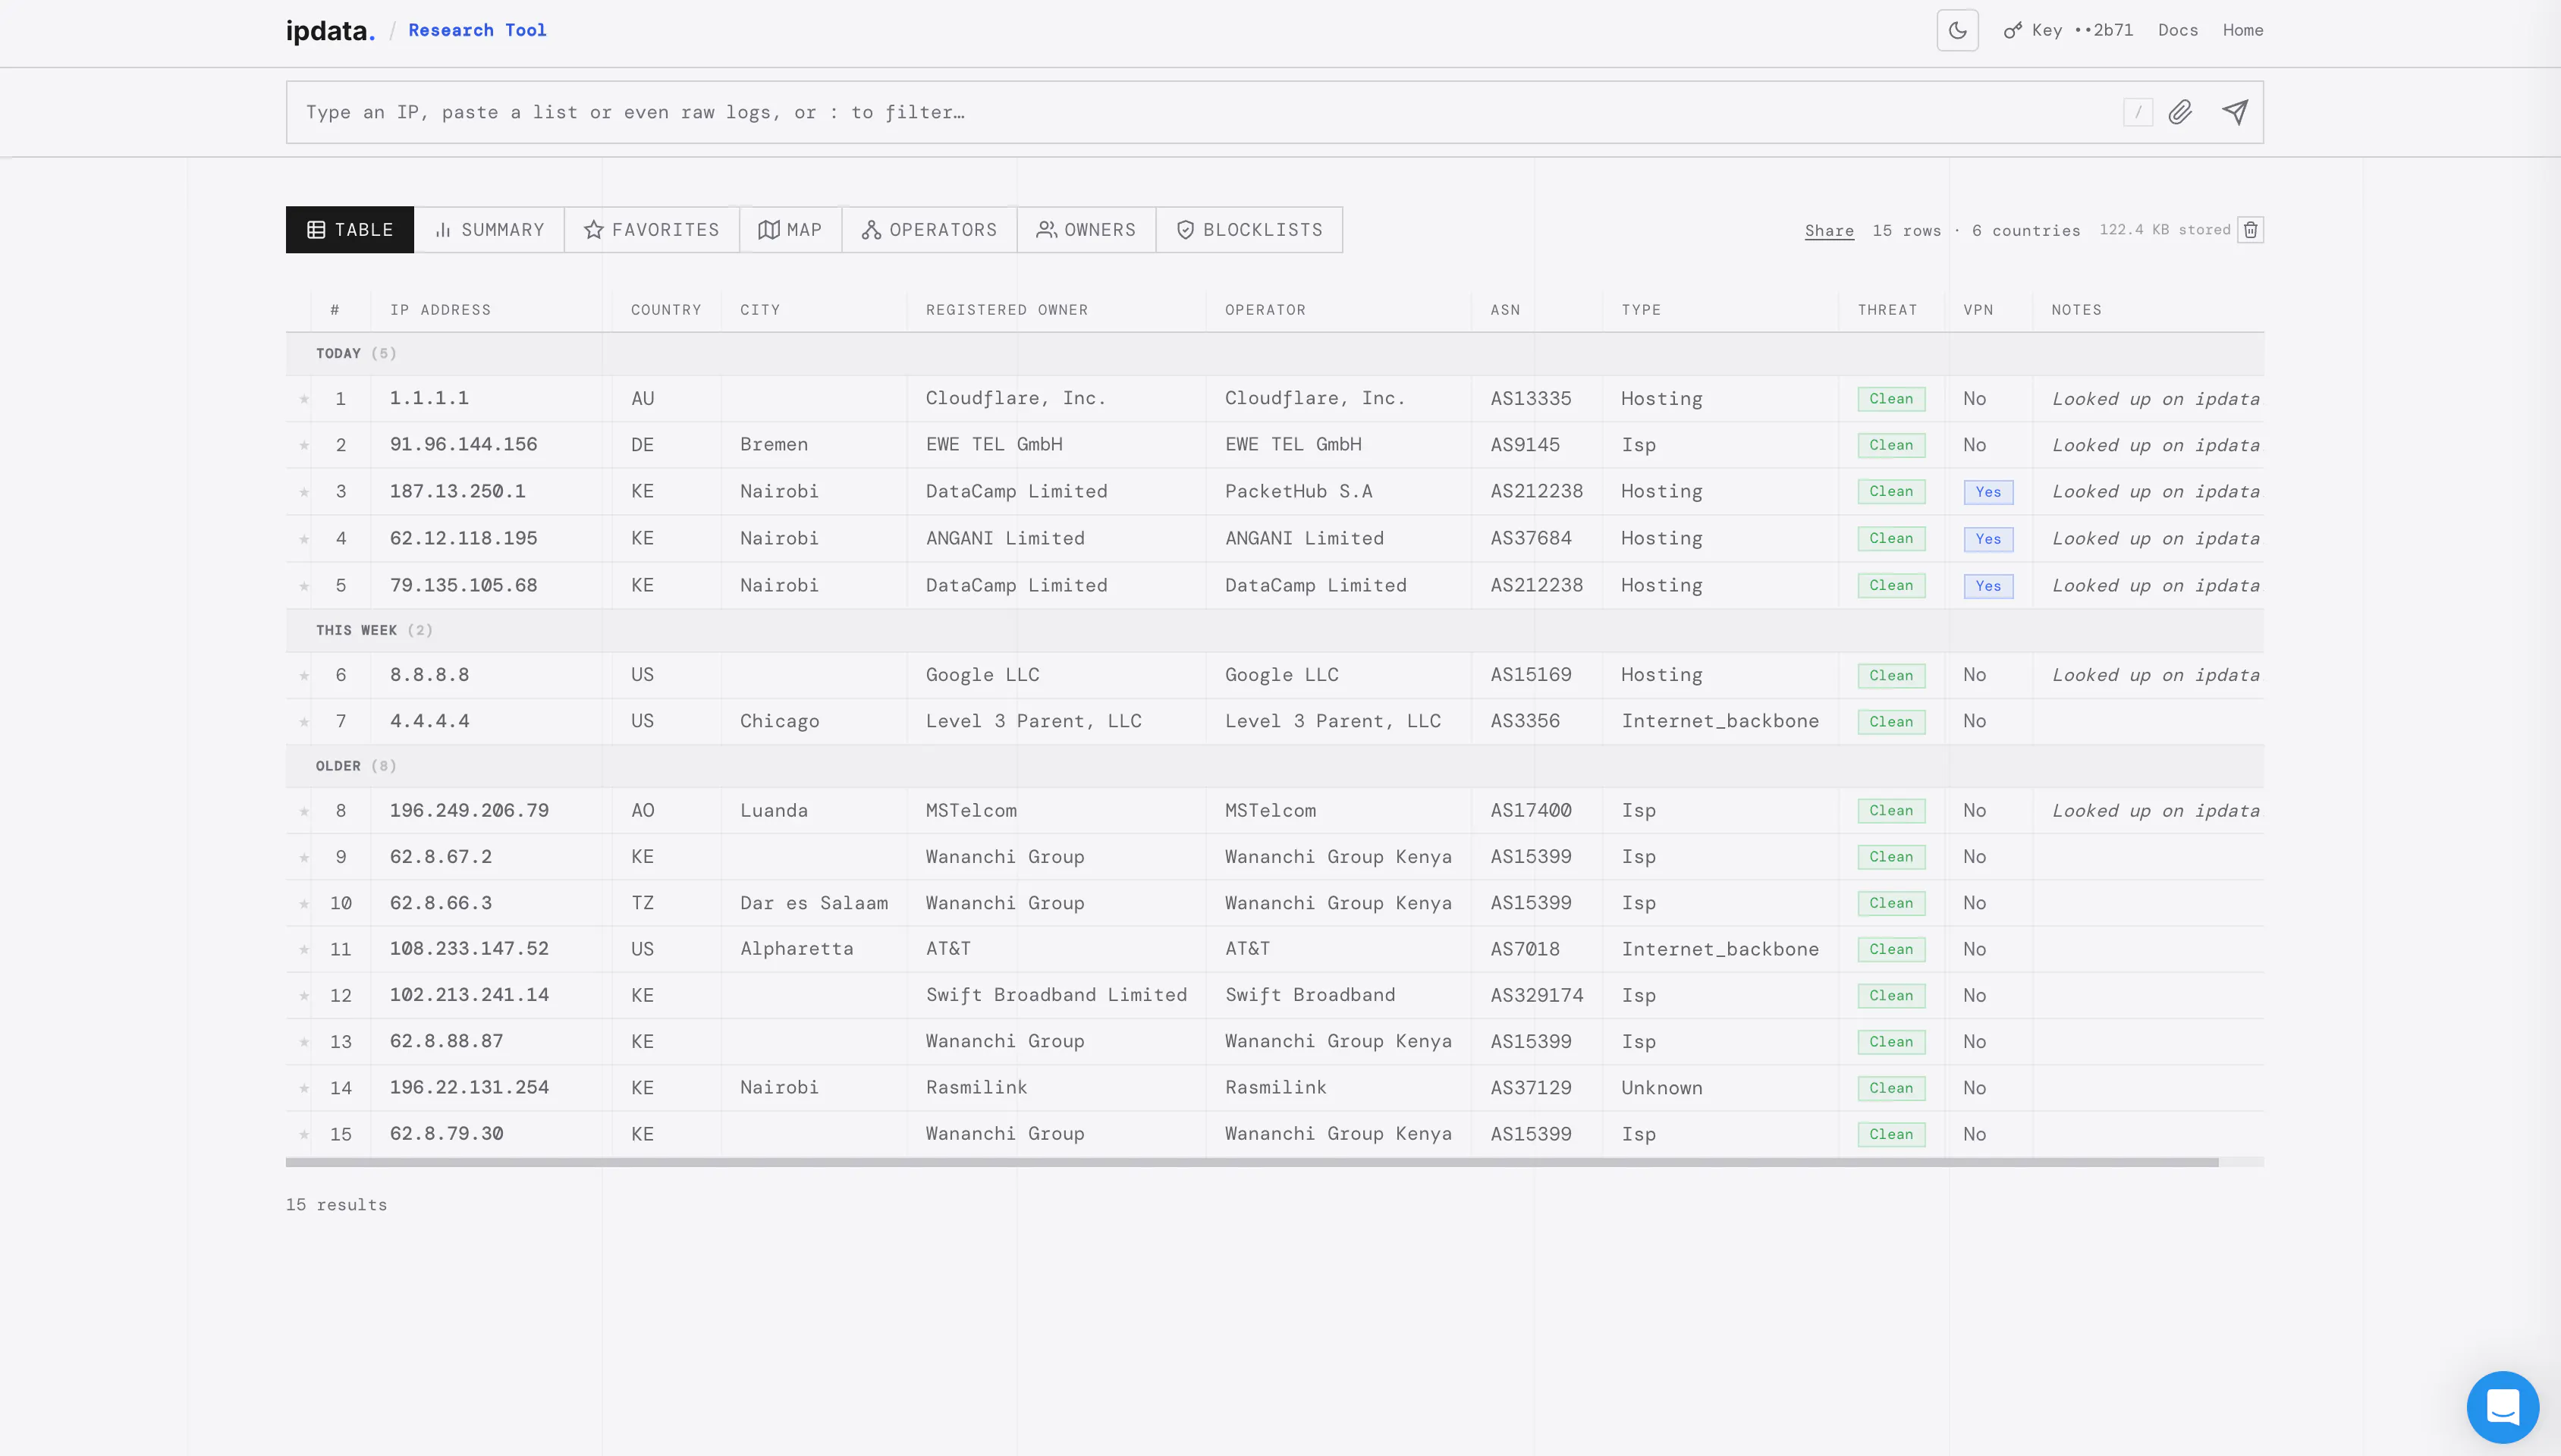Toggle favorite star for 196.249.206.79
This screenshot has height=1456, width=2561.
click(304, 811)
